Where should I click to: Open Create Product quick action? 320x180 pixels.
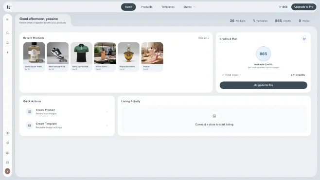point(67,111)
